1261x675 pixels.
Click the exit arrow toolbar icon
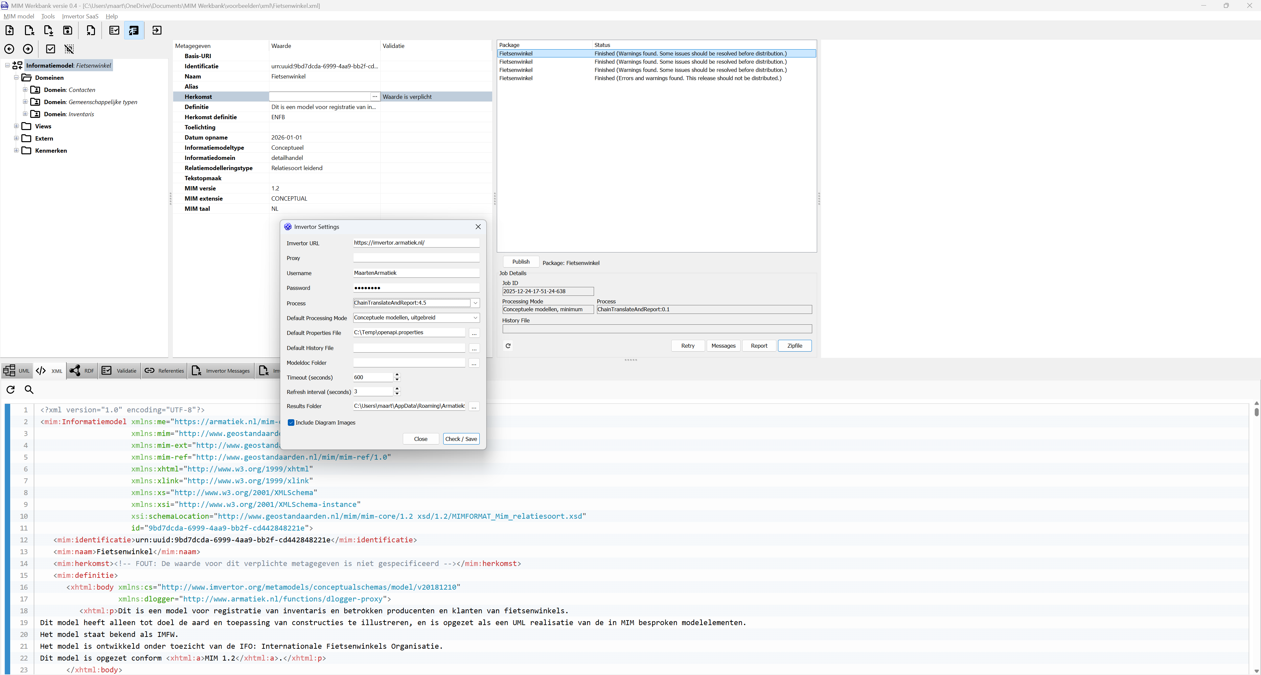(x=157, y=30)
